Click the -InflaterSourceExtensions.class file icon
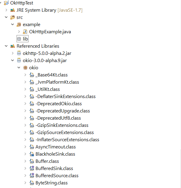The image size is (181, 188). 32,140
